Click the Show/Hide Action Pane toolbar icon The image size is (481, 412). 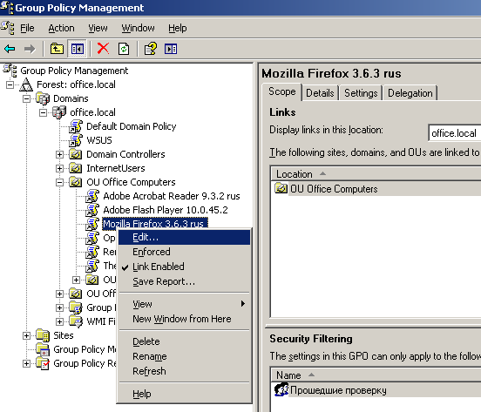tap(171, 49)
